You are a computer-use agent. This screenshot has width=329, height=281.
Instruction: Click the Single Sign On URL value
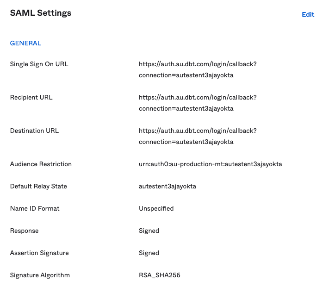point(198,69)
